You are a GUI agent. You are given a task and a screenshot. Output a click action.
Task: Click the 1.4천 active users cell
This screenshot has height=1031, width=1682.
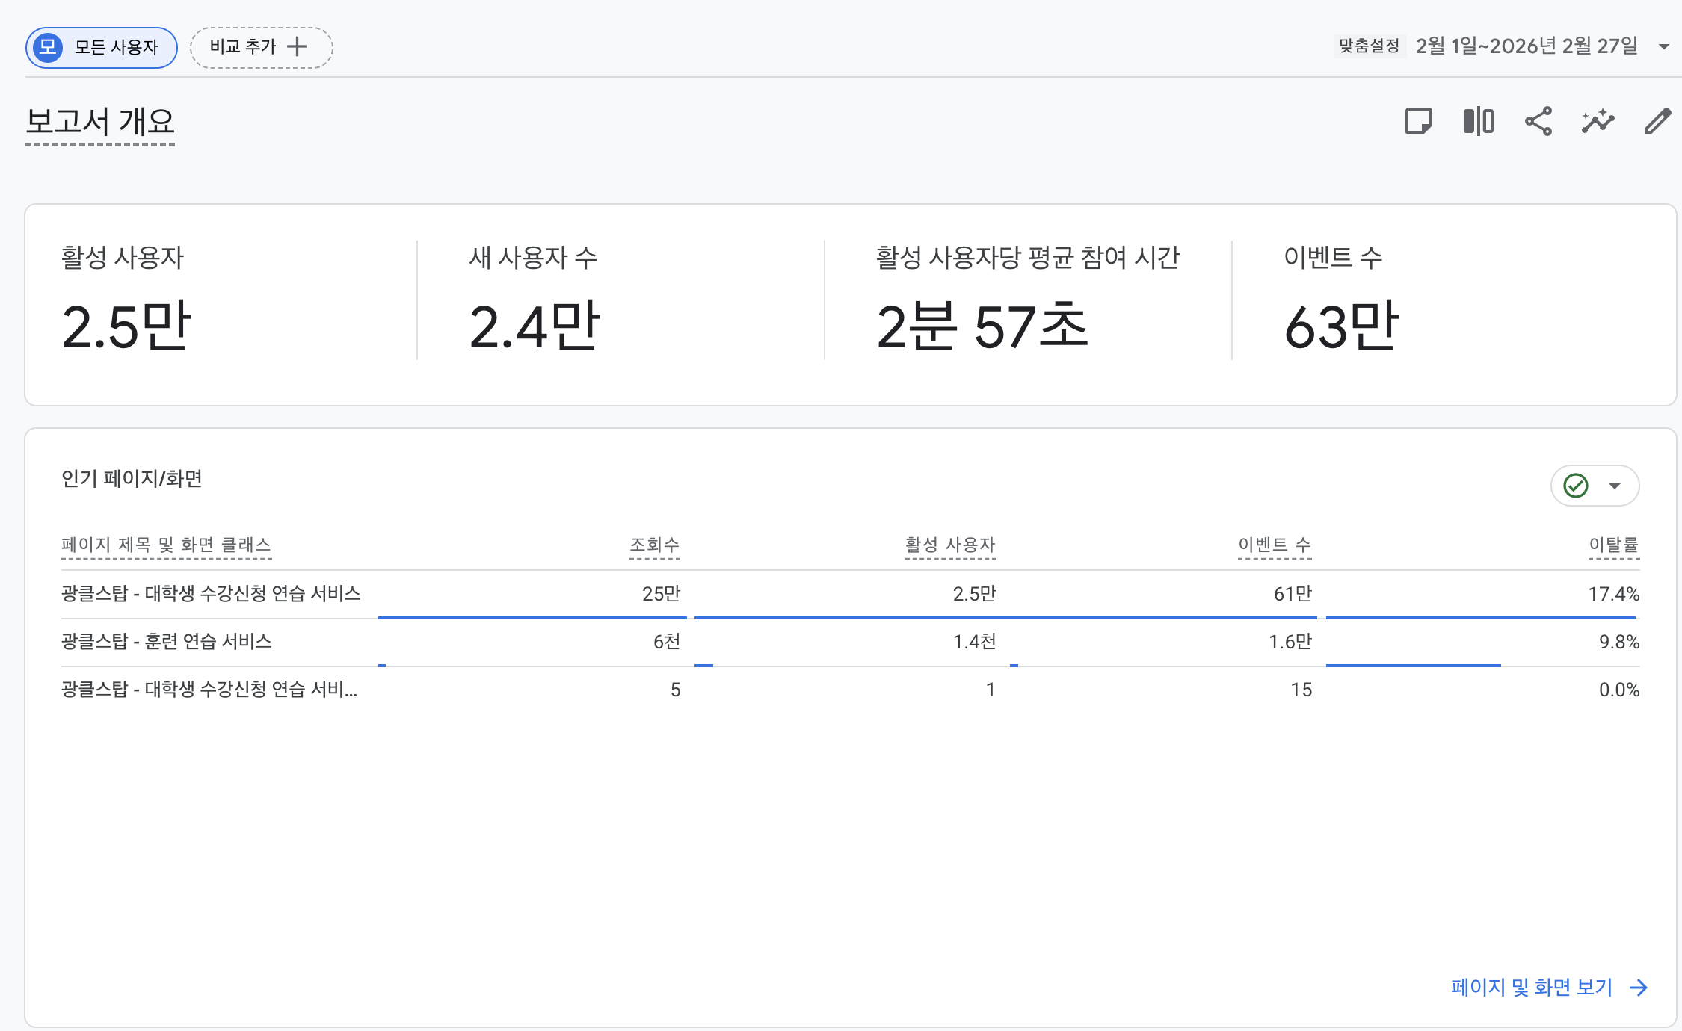click(974, 642)
